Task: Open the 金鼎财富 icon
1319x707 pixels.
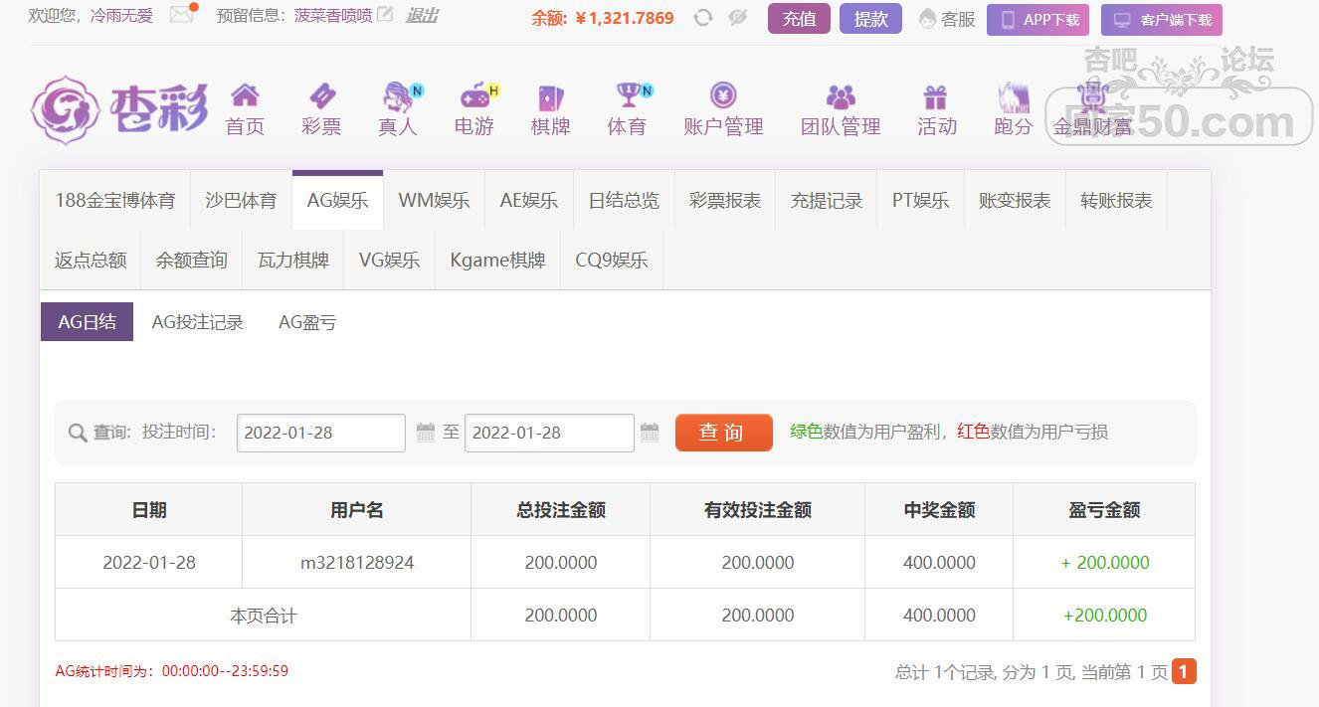Action: pos(1092,96)
